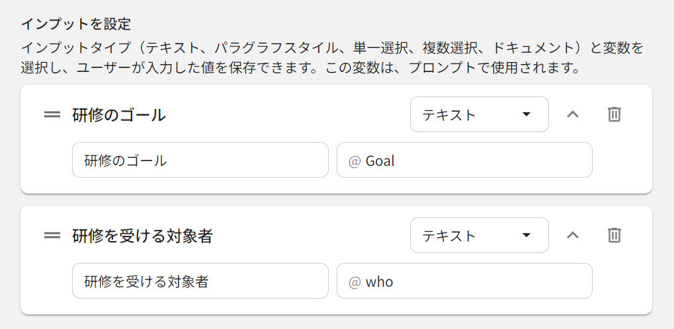Click drag handle of 研修のゴール card

tap(52, 115)
